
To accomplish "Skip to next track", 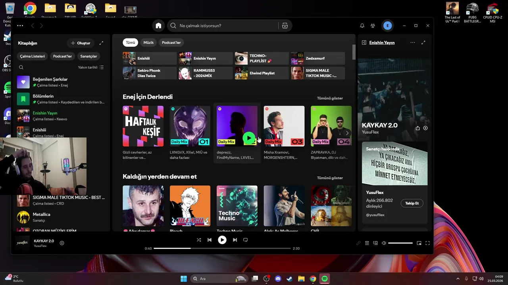I will click(x=235, y=240).
